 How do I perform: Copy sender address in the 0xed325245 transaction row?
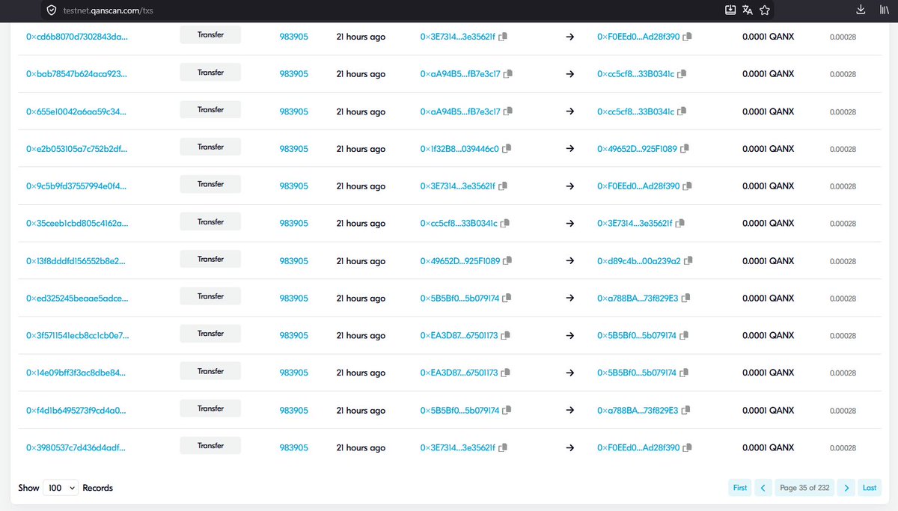(507, 298)
